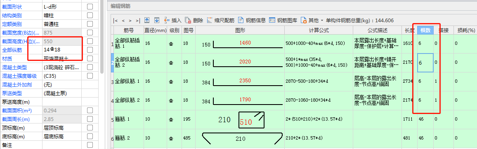The image size is (477, 149).
Task: Toggle checkbox for 截面高度(H边) row
Action: tap(90, 41)
